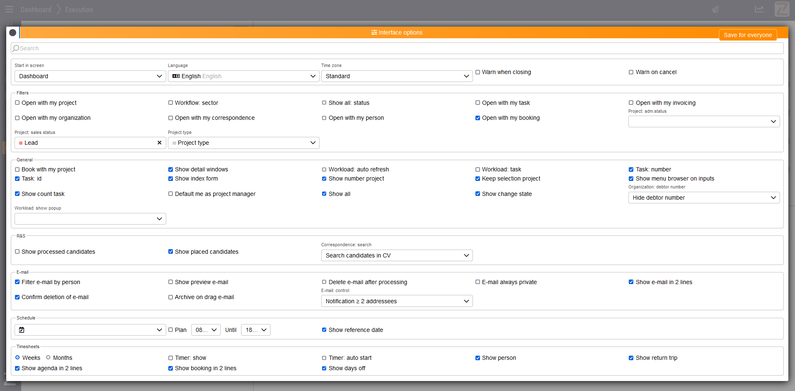Viewport: 795px width, 391px height.
Task: Click the calendar icon in Schedule dropdown
Action: coord(22,330)
